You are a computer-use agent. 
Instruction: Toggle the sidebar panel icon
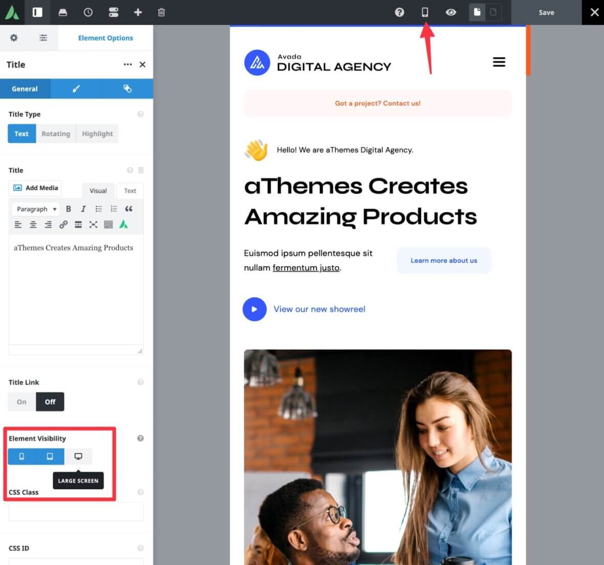[x=37, y=12]
